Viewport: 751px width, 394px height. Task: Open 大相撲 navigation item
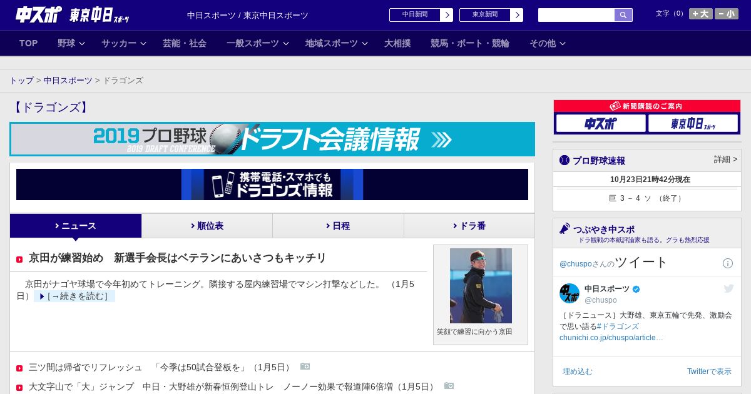(x=397, y=43)
